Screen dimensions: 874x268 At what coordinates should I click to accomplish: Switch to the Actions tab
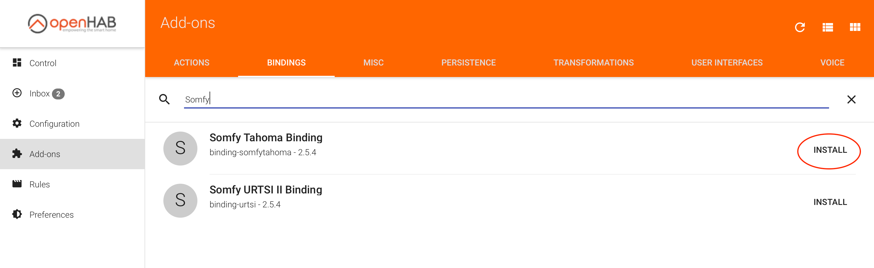click(192, 63)
